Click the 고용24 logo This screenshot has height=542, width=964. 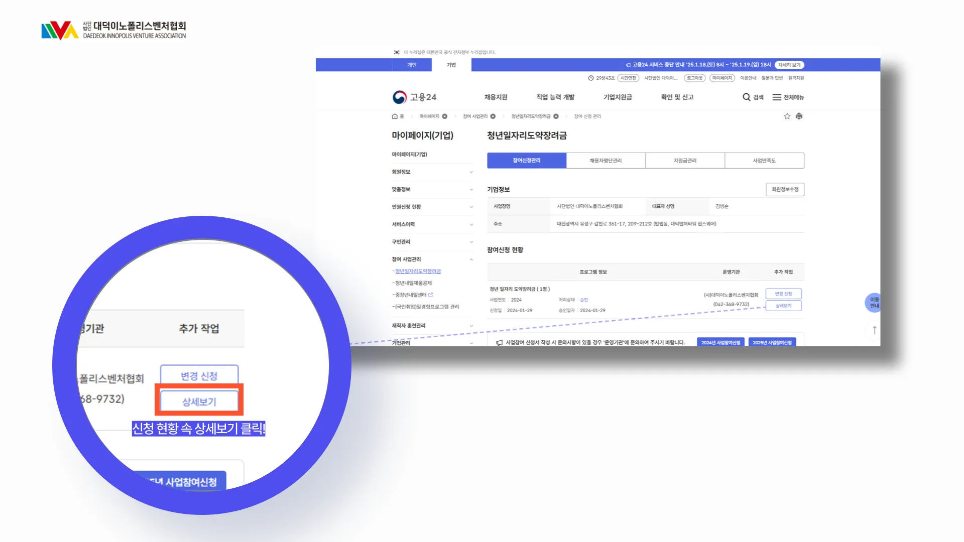(x=414, y=97)
